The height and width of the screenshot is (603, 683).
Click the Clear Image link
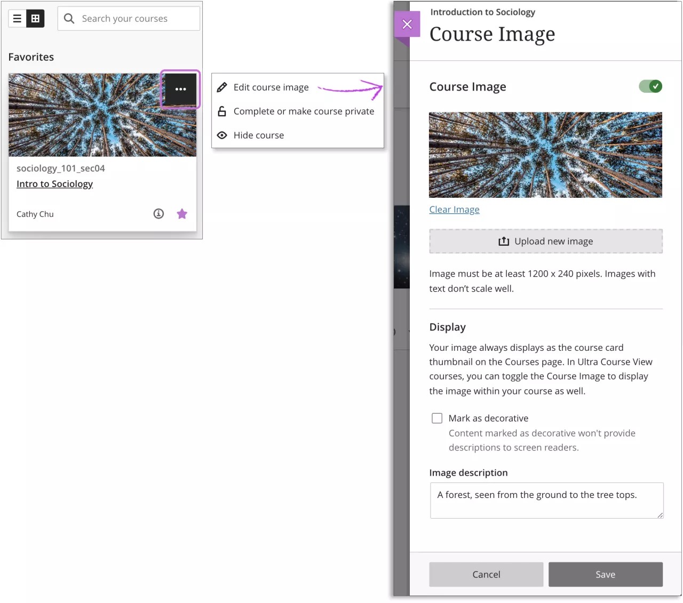[x=454, y=209]
